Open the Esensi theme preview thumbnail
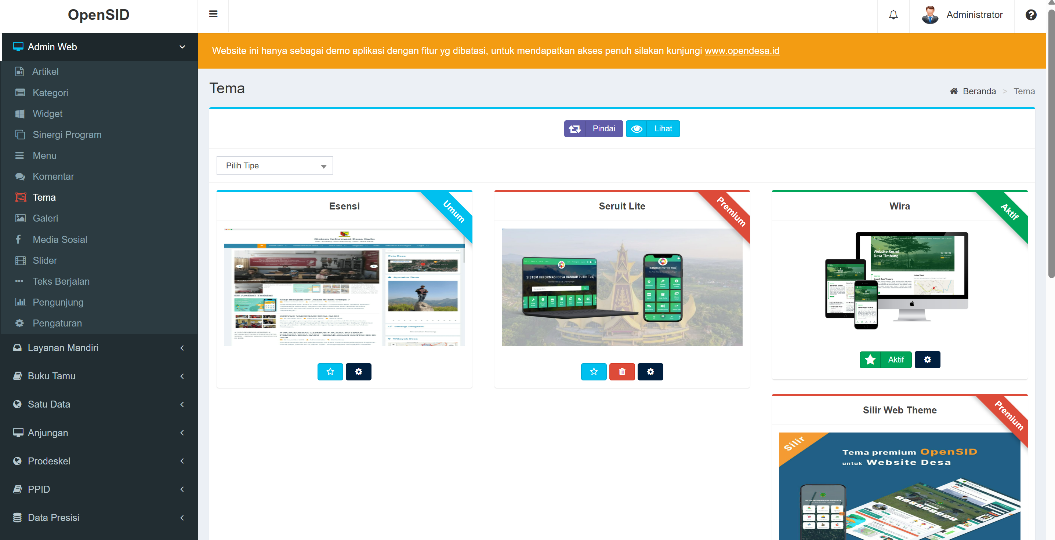 click(344, 287)
